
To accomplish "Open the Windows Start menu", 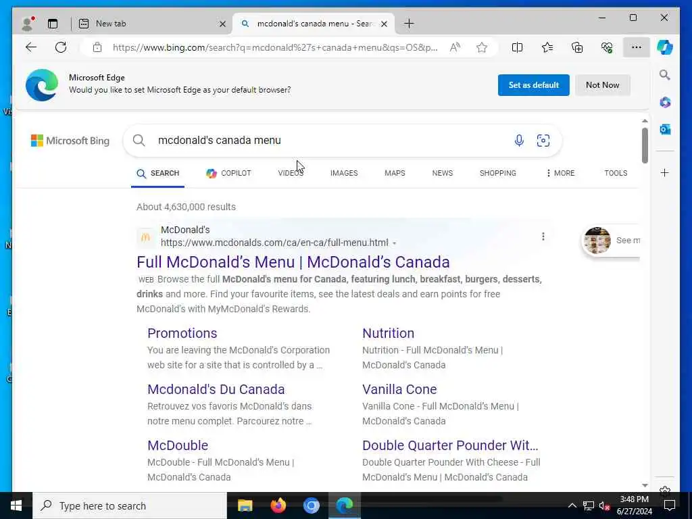I will [x=16, y=505].
